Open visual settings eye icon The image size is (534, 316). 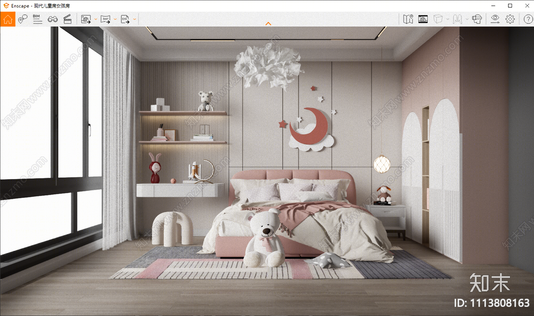[495, 19]
